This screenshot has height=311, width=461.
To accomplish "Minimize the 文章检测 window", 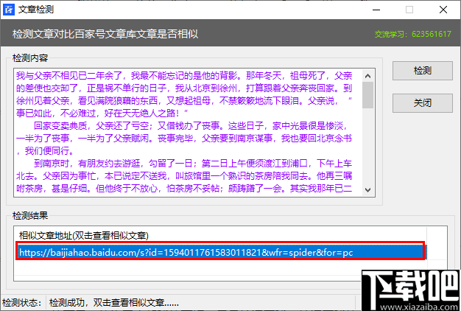I will pyautogui.click(x=376, y=10).
